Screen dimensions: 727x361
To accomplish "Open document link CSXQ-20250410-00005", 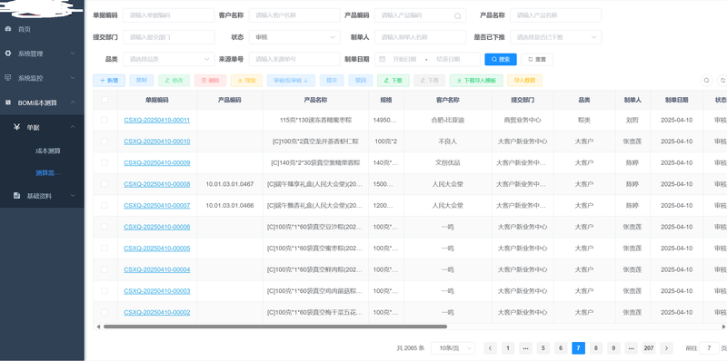I will point(156,248).
